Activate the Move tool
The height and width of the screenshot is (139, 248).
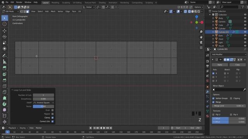5,31
